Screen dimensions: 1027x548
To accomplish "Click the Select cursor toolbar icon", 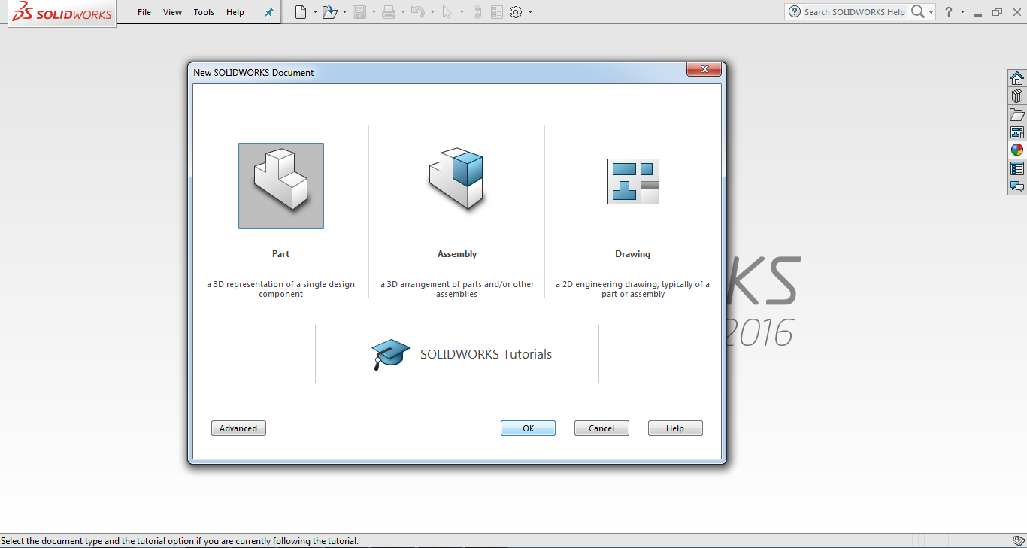I will (447, 12).
